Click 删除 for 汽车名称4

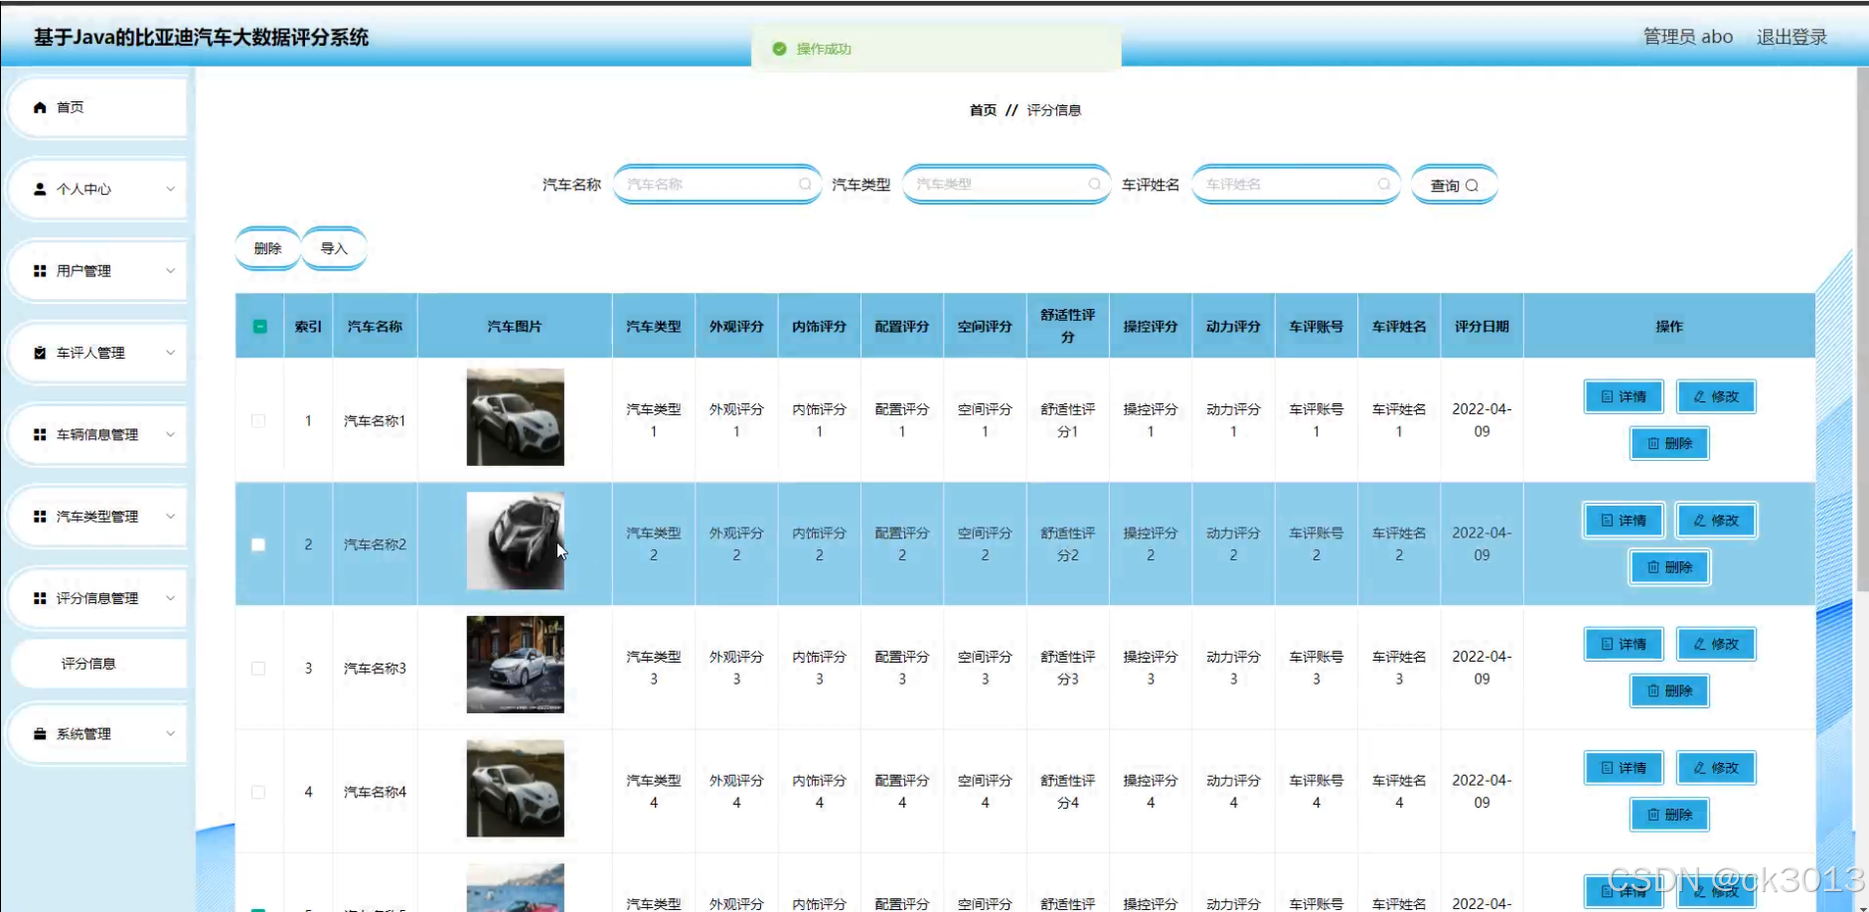click(1669, 815)
